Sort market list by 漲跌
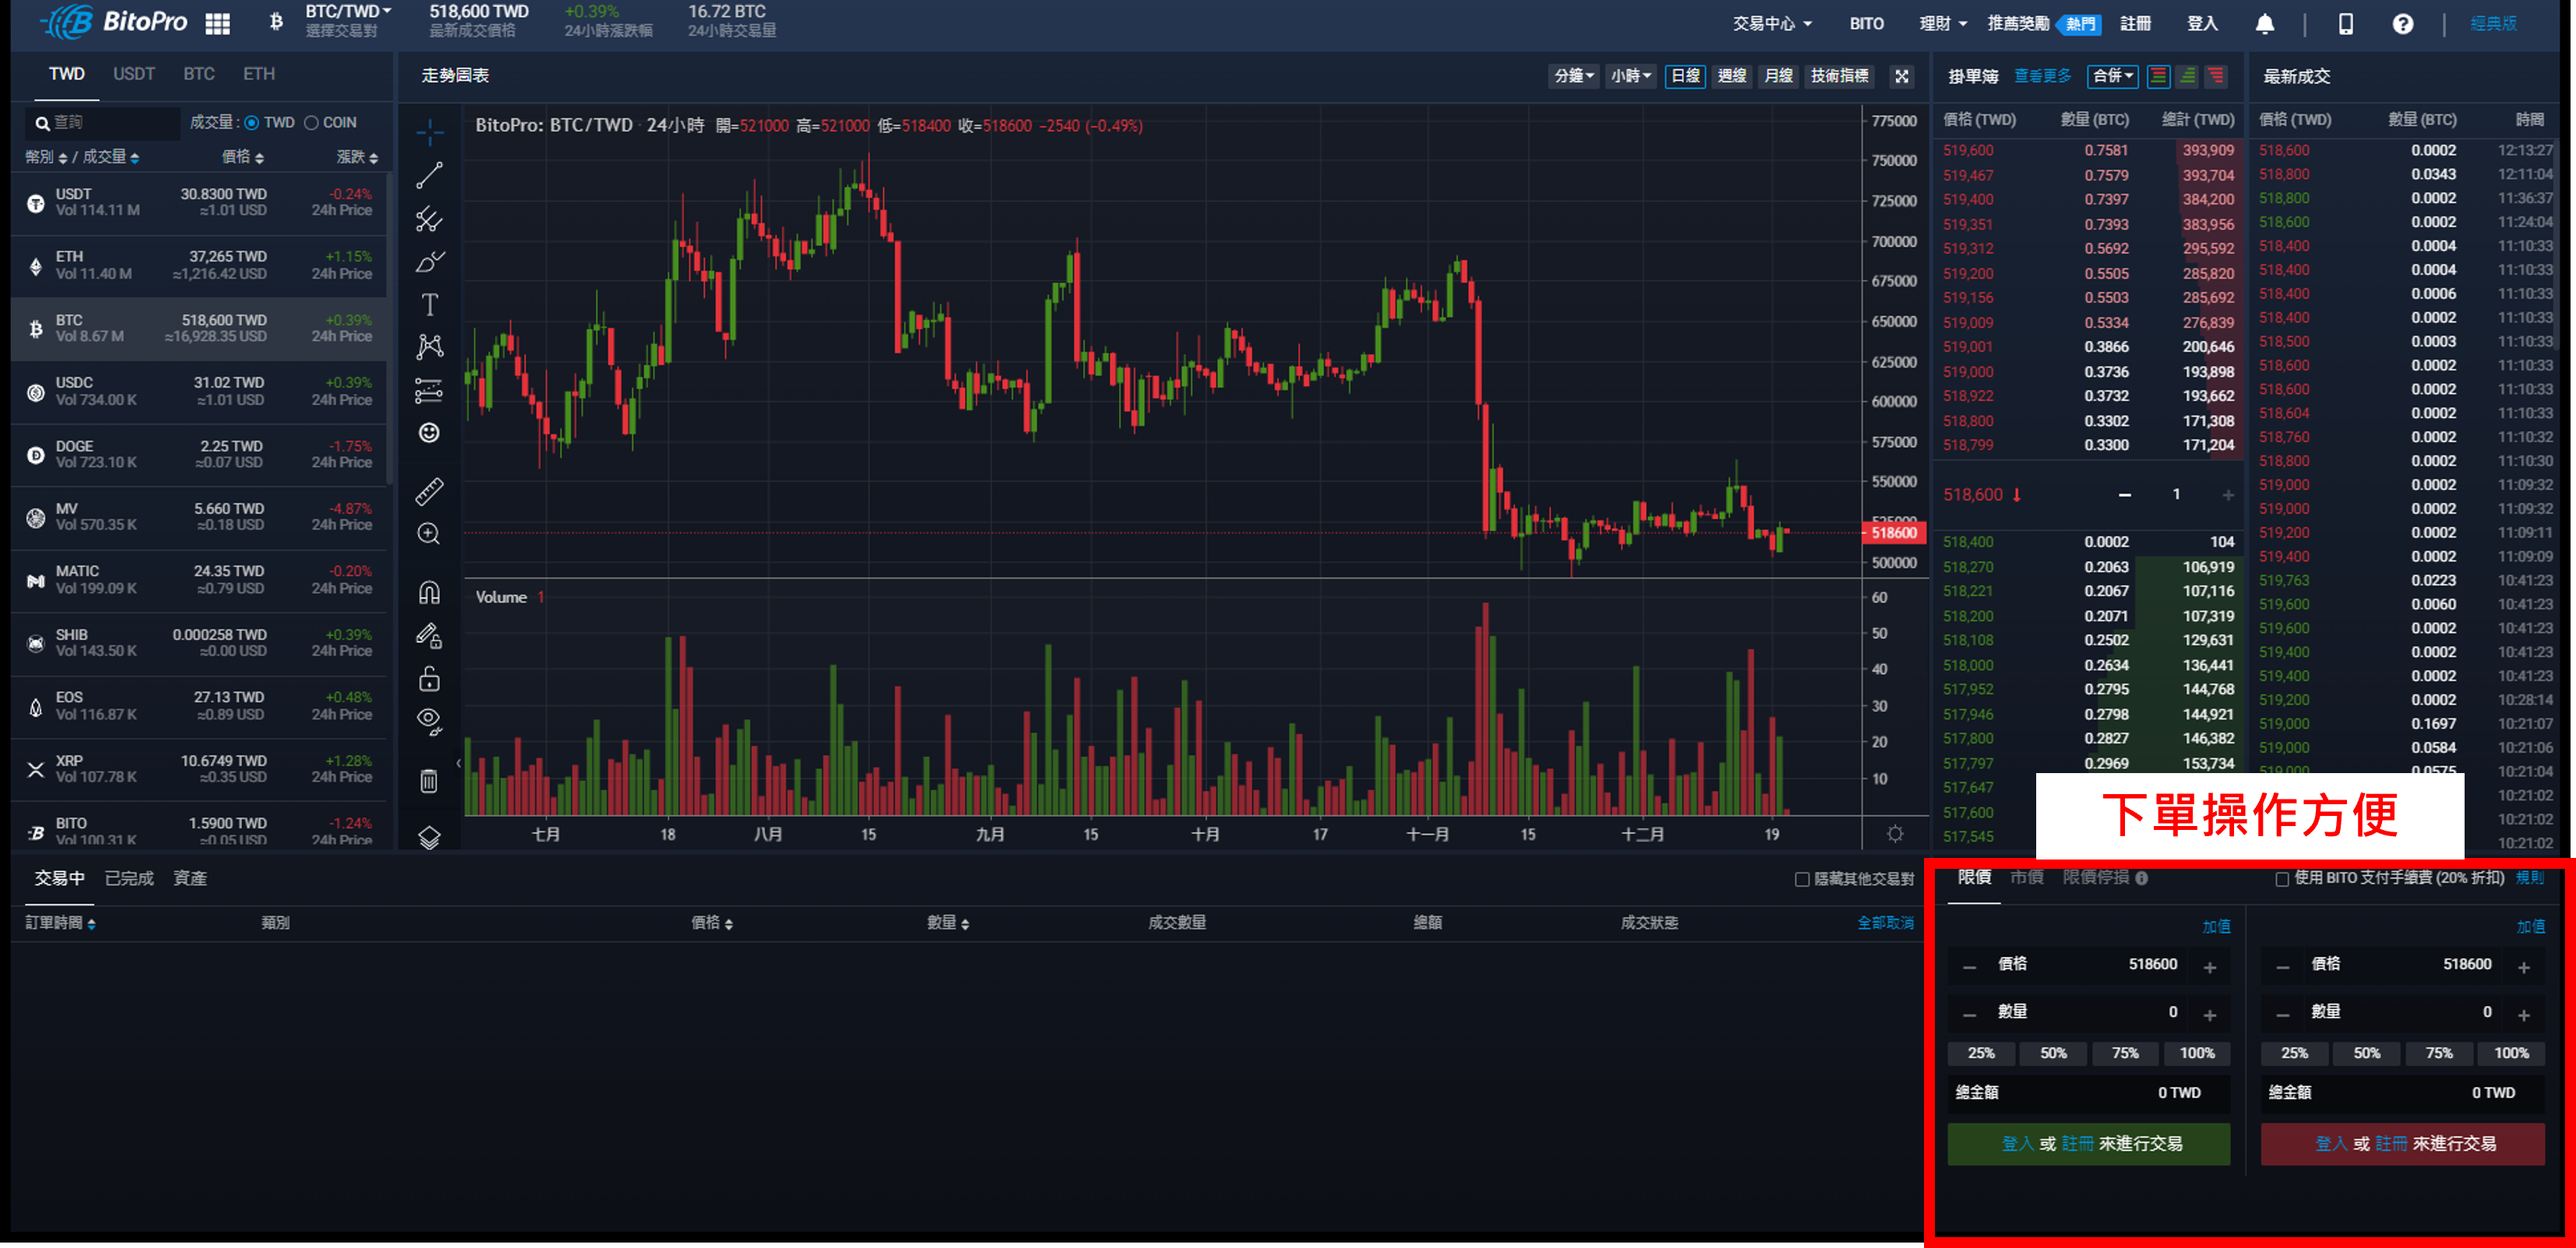 (357, 158)
